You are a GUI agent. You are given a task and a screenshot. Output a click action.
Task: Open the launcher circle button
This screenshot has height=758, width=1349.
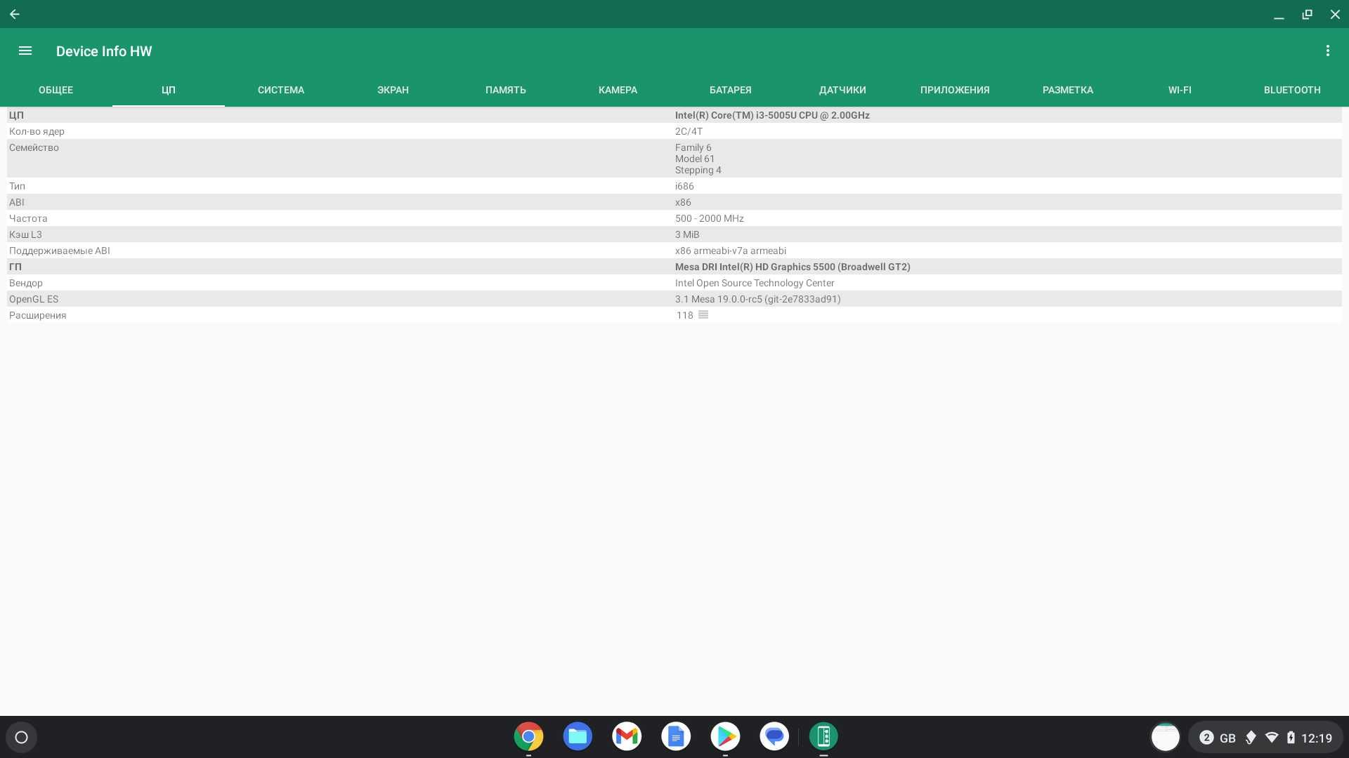click(21, 737)
